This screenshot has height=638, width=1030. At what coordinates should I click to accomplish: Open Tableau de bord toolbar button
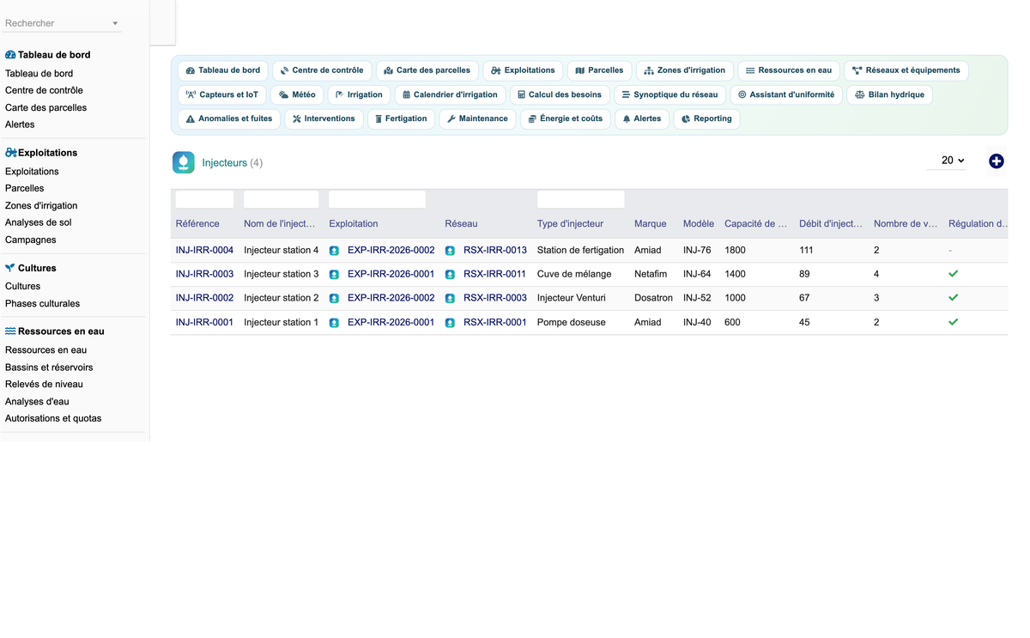[x=223, y=70]
